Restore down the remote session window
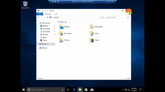Image resolution: width=165 pixels, height=92 pixels. point(109,2)
